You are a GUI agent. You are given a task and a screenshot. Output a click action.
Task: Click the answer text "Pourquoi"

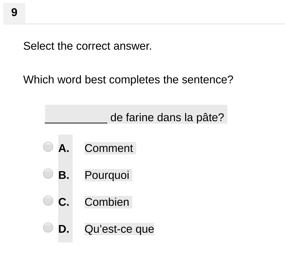[x=107, y=175]
